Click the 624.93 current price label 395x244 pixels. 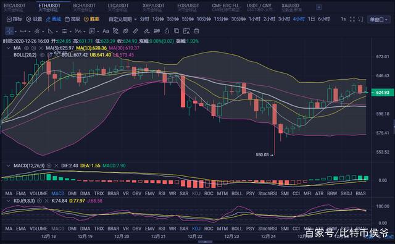383,93
